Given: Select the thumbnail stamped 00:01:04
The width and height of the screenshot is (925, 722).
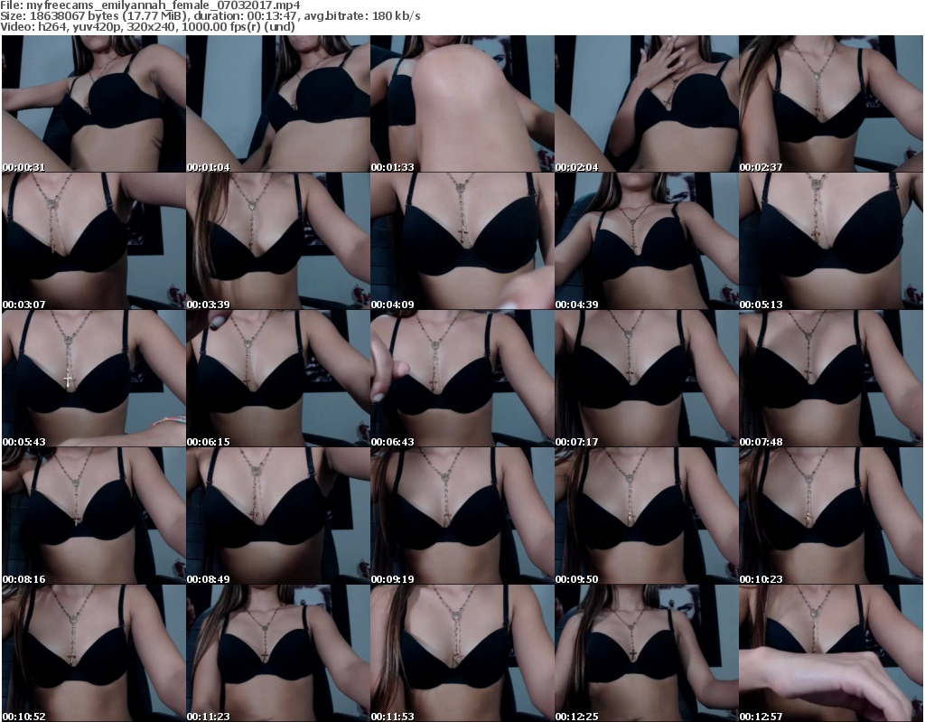Looking at the screenshot, I should pos(278,104).
